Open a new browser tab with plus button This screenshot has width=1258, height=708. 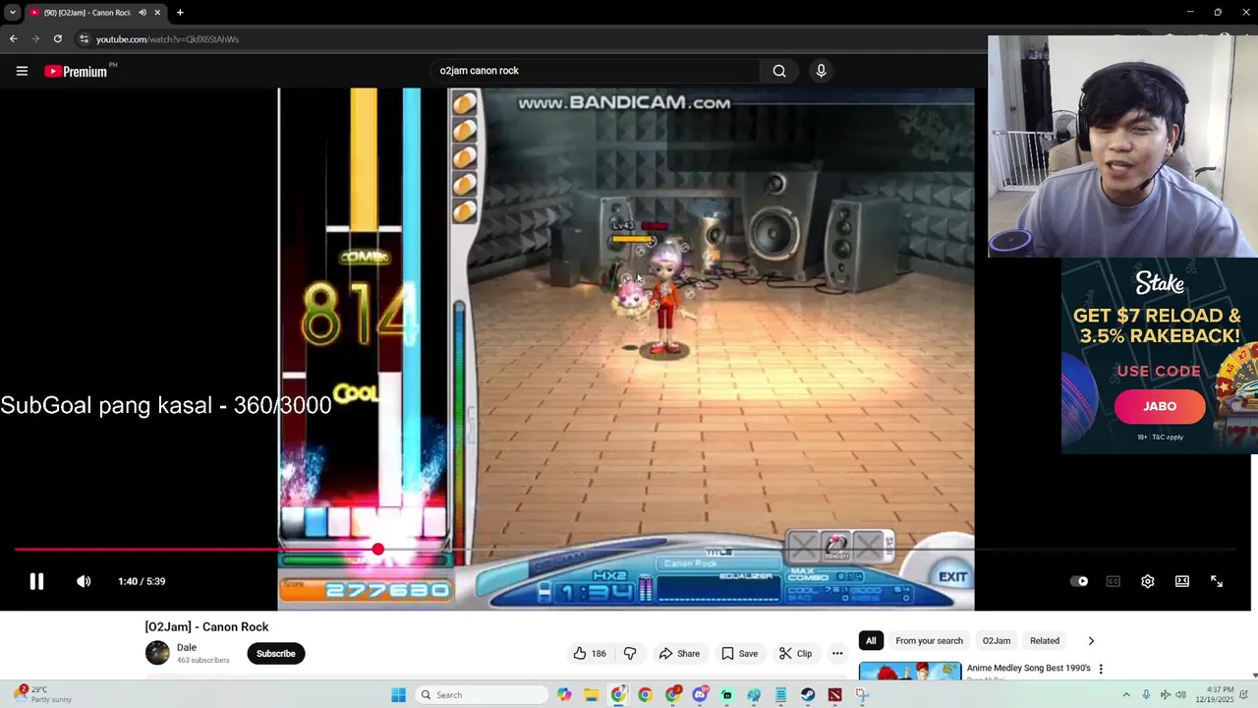pos(180,13)
